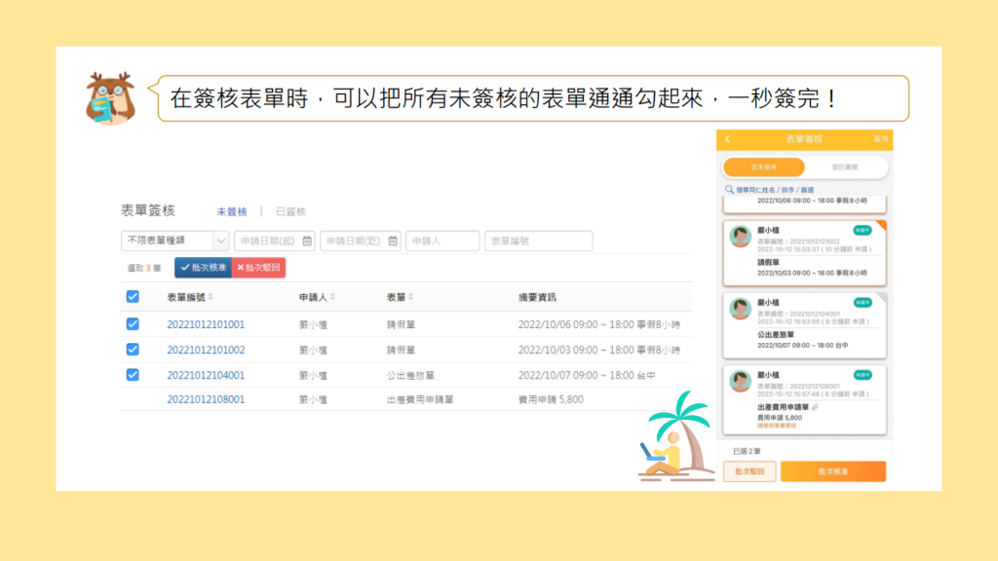Uncheck the checkbox for form 20221012104001

click(x=133, y=375)
